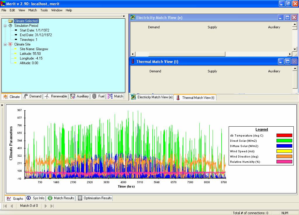View the Optimisation Results tab
The image size is (299, 215).
click(x=95, y=198)
